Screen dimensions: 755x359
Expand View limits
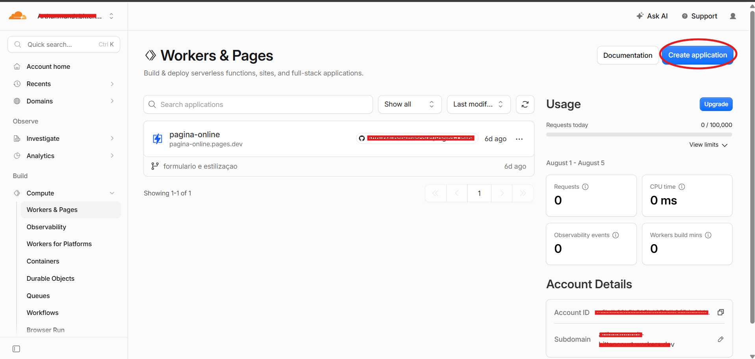tap(708, 145)
